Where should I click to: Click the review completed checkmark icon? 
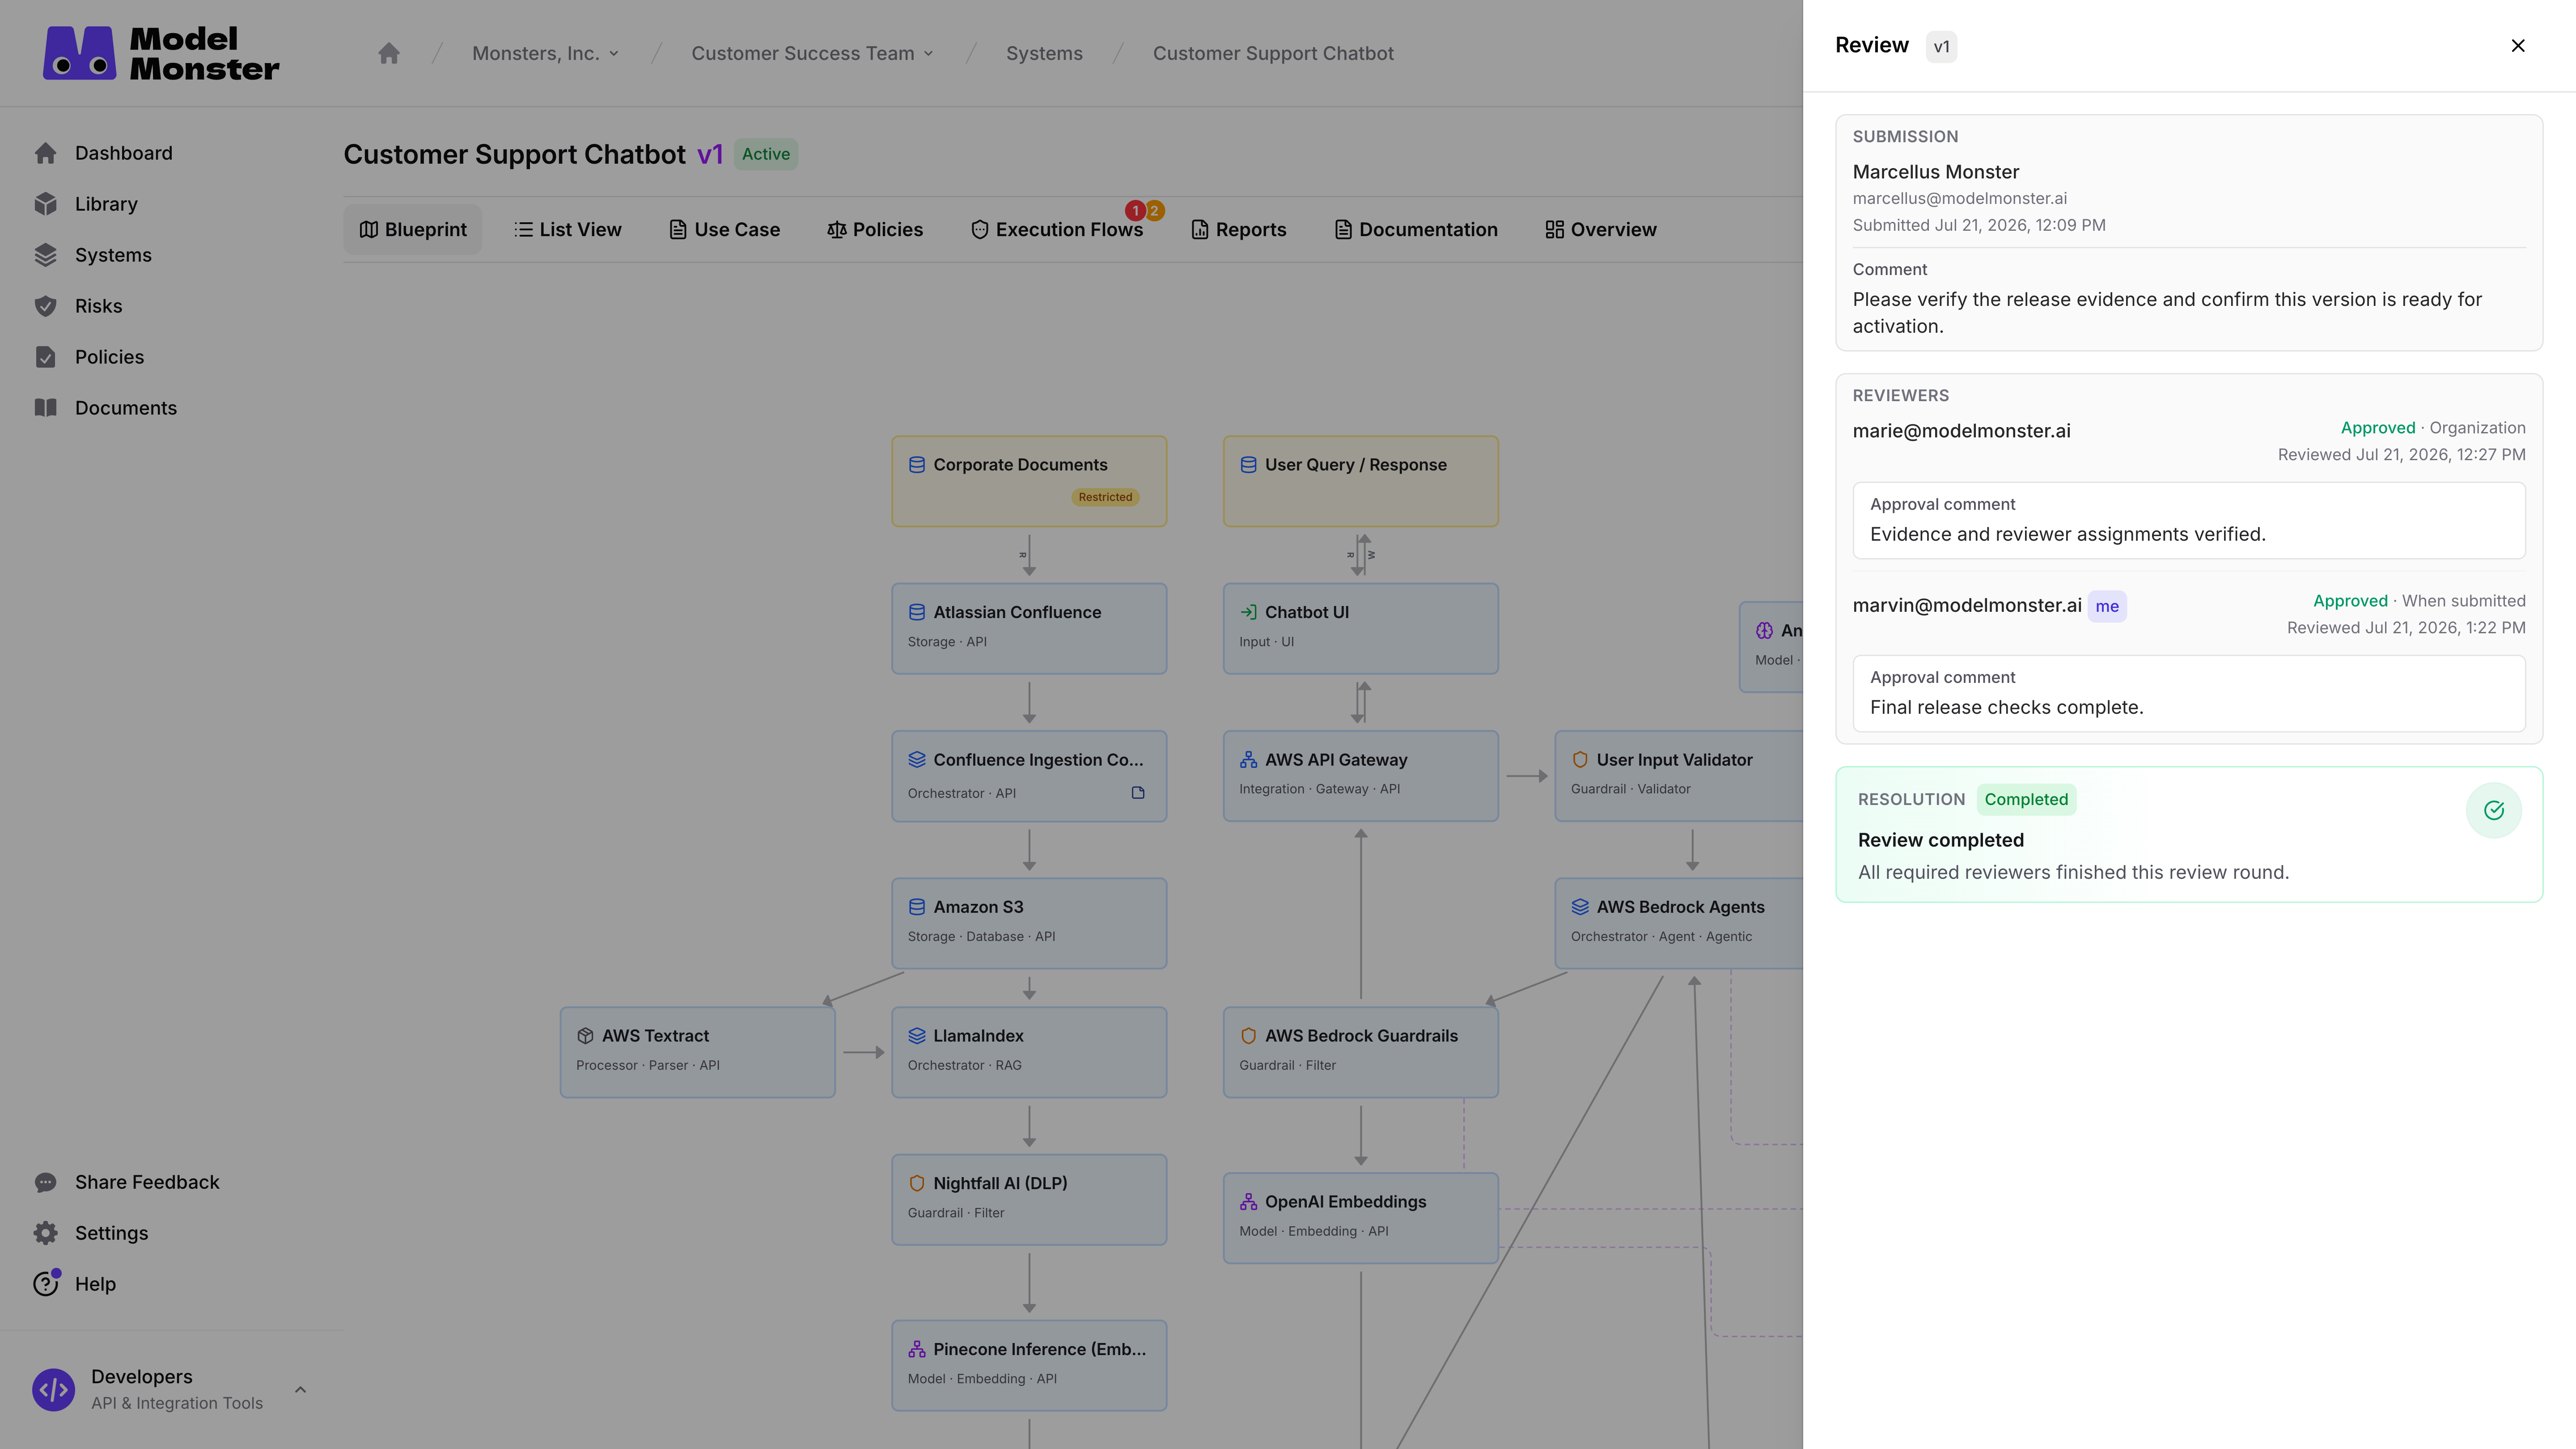click(2494, 810)
